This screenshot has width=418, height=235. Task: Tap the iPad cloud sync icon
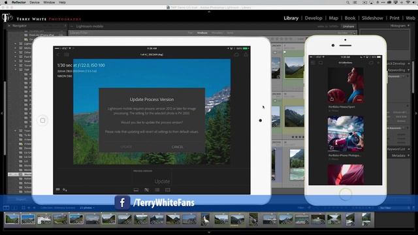[236, 55]
